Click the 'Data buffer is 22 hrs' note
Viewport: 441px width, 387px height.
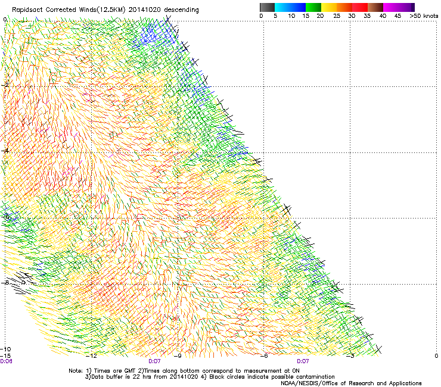122,377
